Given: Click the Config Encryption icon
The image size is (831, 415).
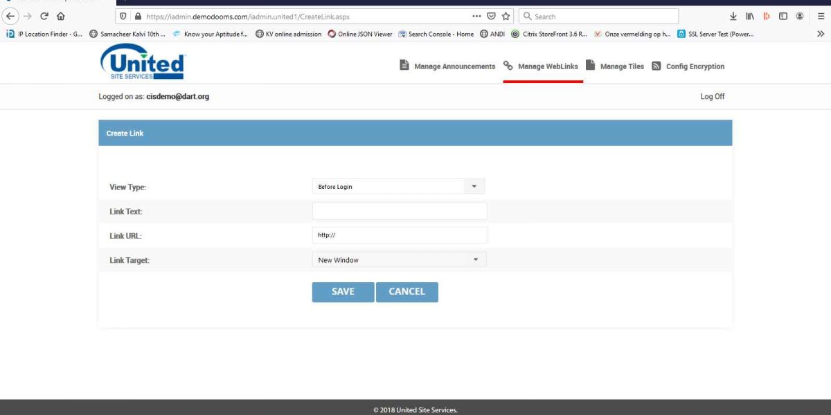Looking at the screenshot, I should (656, 66).
